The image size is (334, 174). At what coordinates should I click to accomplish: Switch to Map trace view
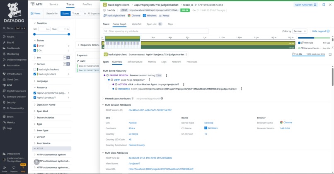point(170,24)
